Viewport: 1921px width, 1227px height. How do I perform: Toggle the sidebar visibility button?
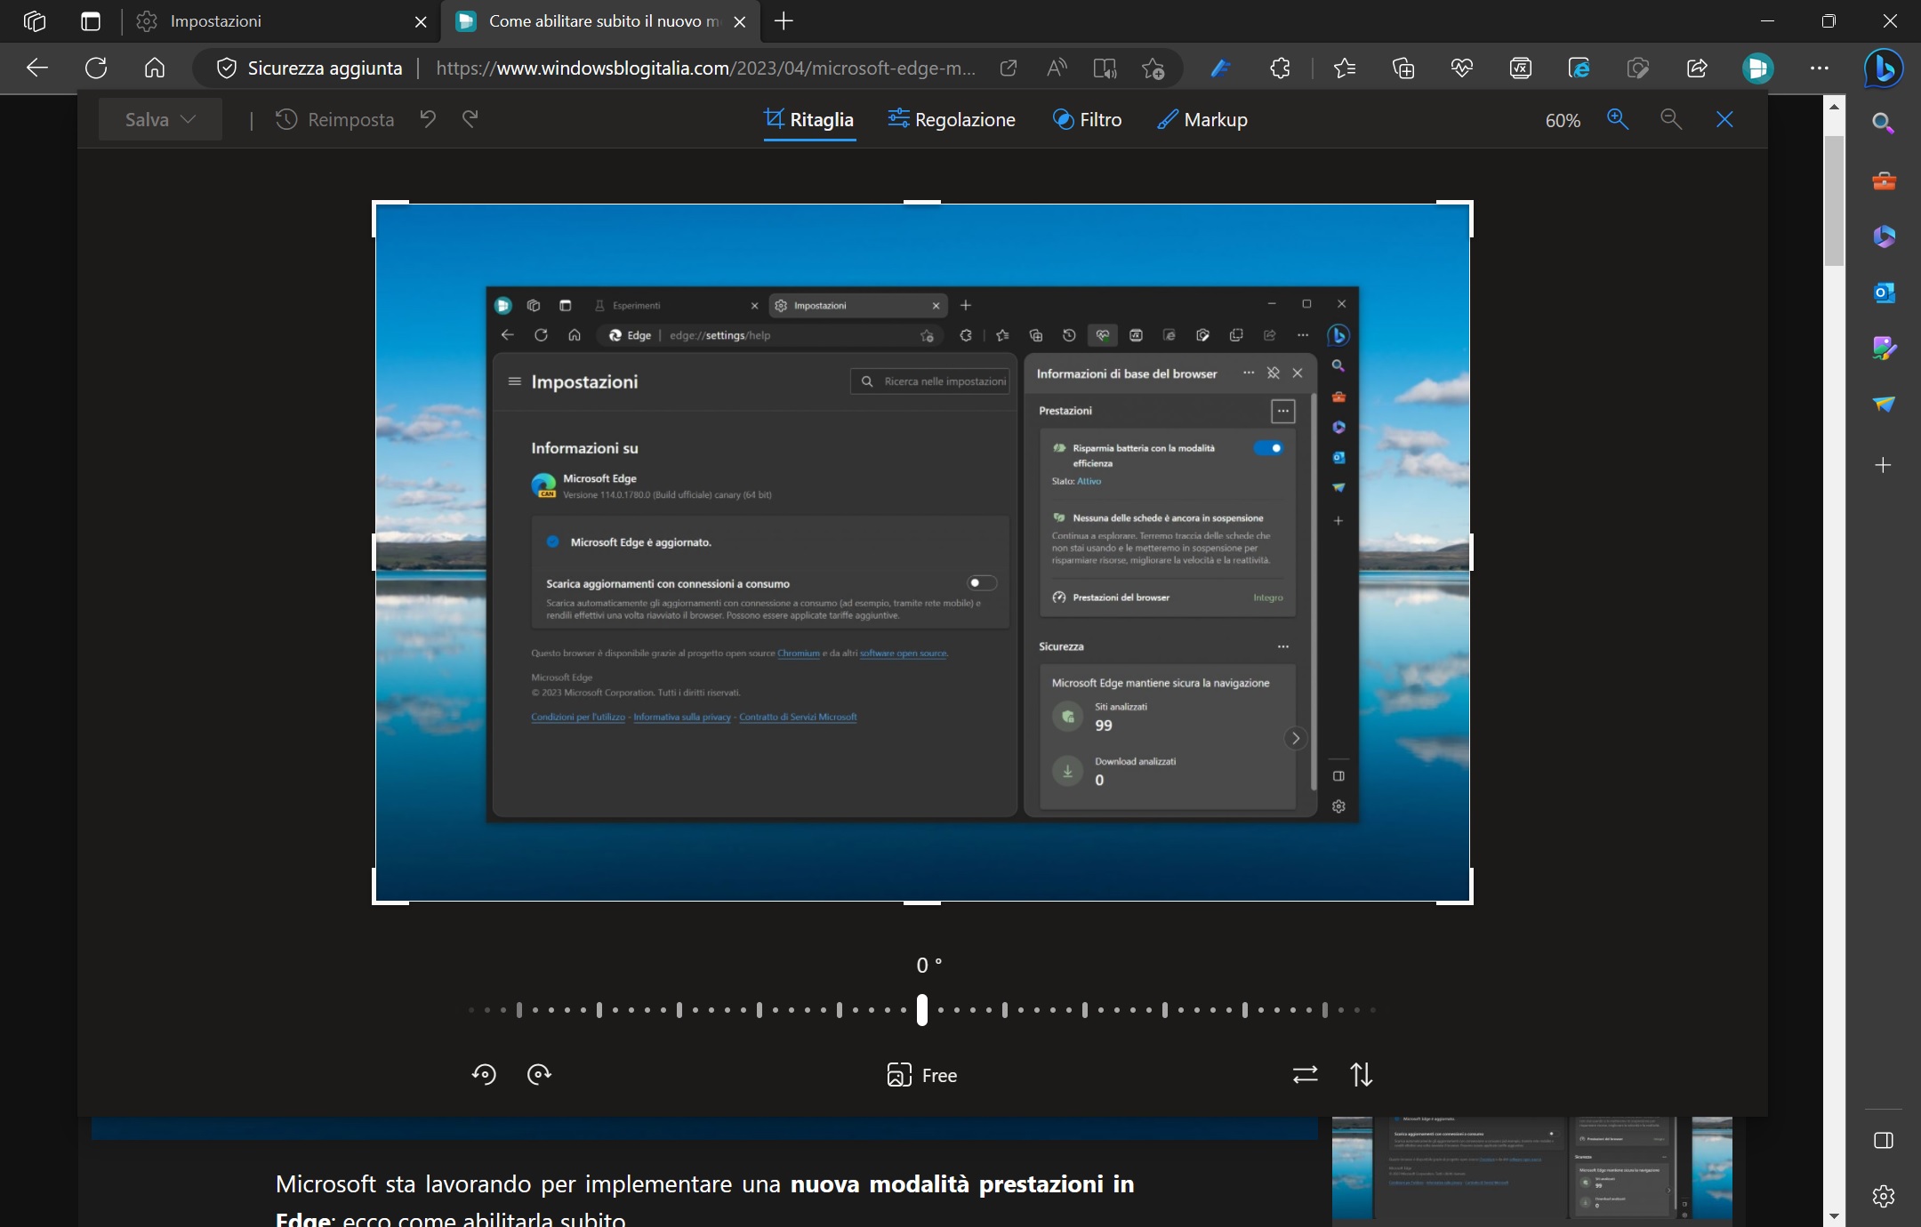(1883, 1141)
